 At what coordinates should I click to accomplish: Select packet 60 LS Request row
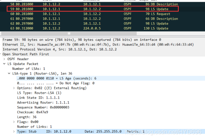[x=102, y=14]
